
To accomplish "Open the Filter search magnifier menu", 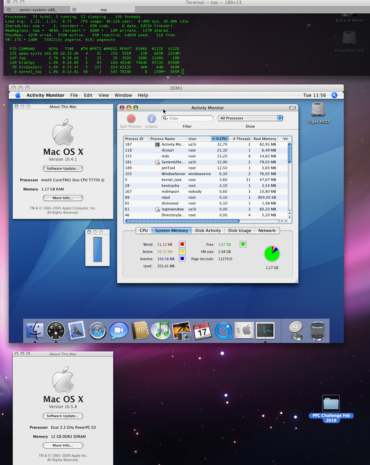I will (165, 118).
